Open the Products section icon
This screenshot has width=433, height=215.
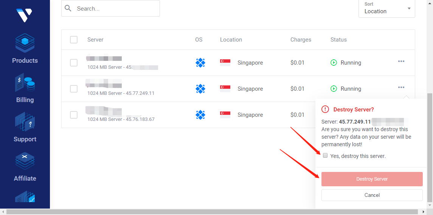[25, 43]
